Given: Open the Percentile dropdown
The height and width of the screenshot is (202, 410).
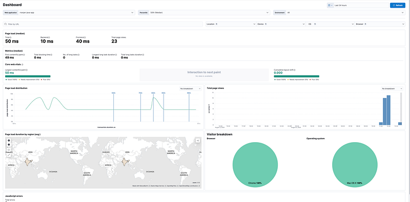Looking at the screenshot, I should pos(204,12).
